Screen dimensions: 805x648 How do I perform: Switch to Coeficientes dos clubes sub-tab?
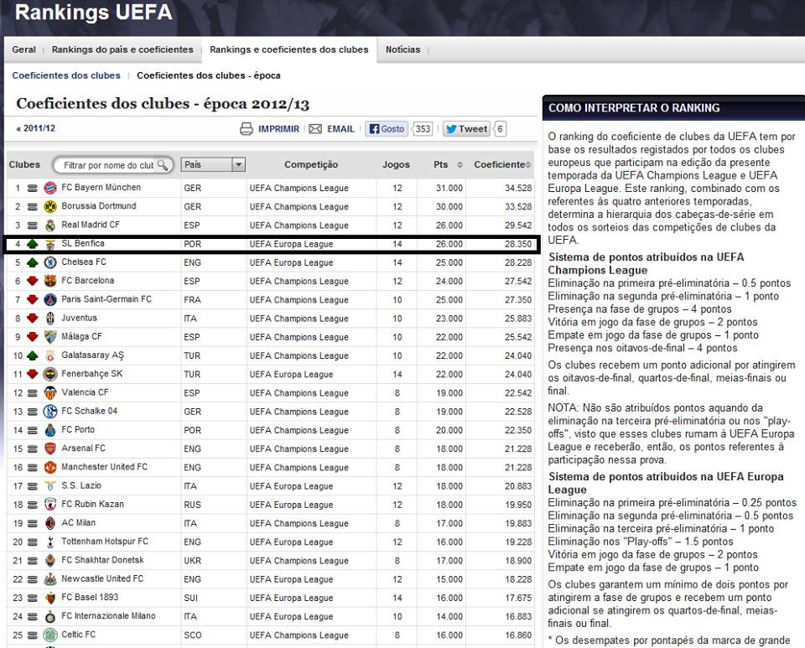pyautogui.click(x=66, y=75)
